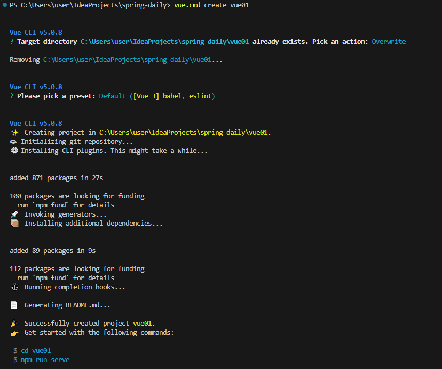The width and height of the screenshot is (442, 369).
Task: Open the target directory vue01 path link
Action: [164, 42]
